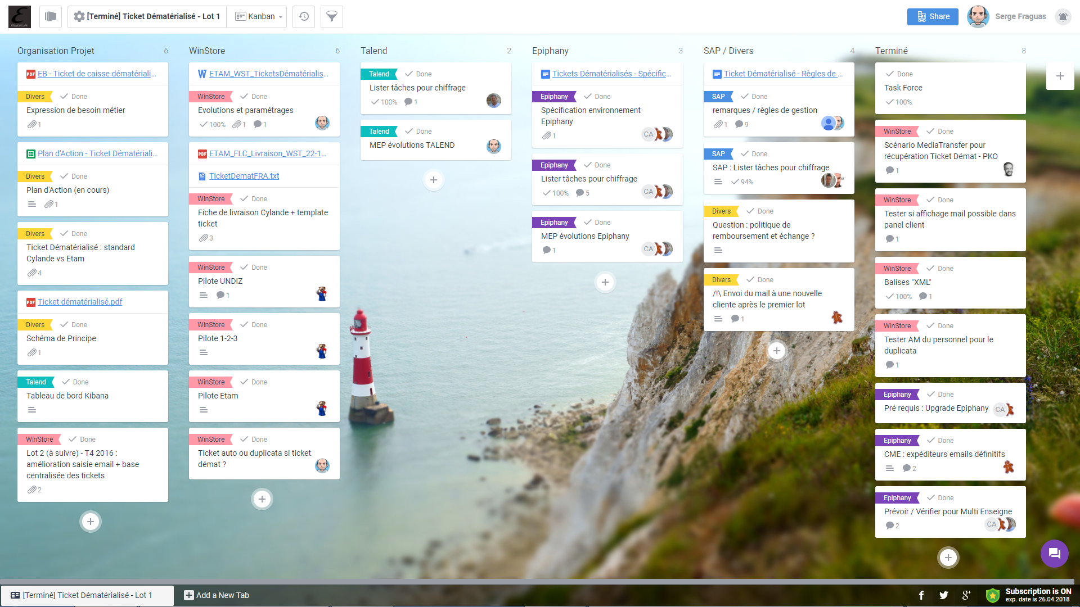Toggle Done on Pilote UNDIZ card
Image resolution: width=1080 pixels, height=607 pixels.
(254, 268)
